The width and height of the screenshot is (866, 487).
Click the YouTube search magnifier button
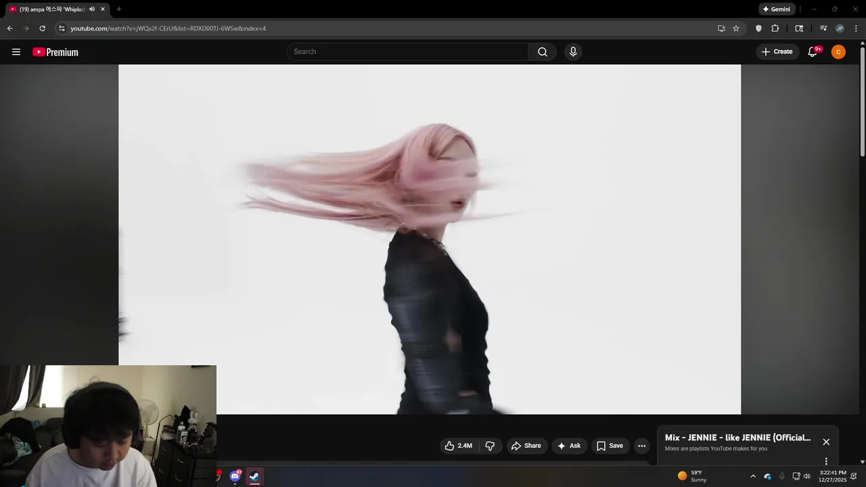click(x=543, y=52)
